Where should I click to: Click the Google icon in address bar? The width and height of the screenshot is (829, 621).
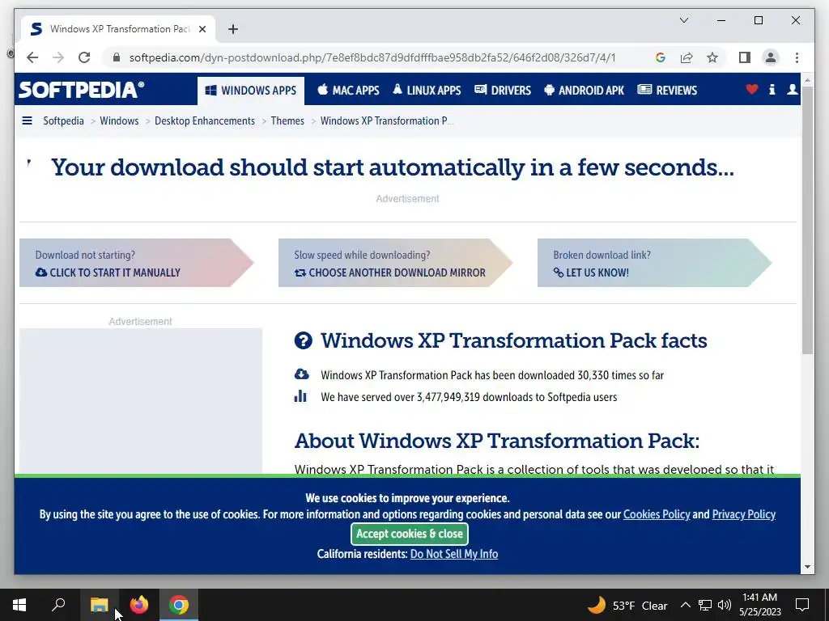[x=661, y=57]
